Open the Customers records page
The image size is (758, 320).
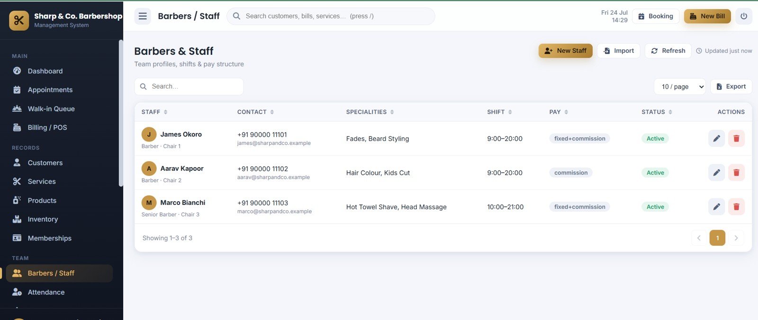coord(59,163)
